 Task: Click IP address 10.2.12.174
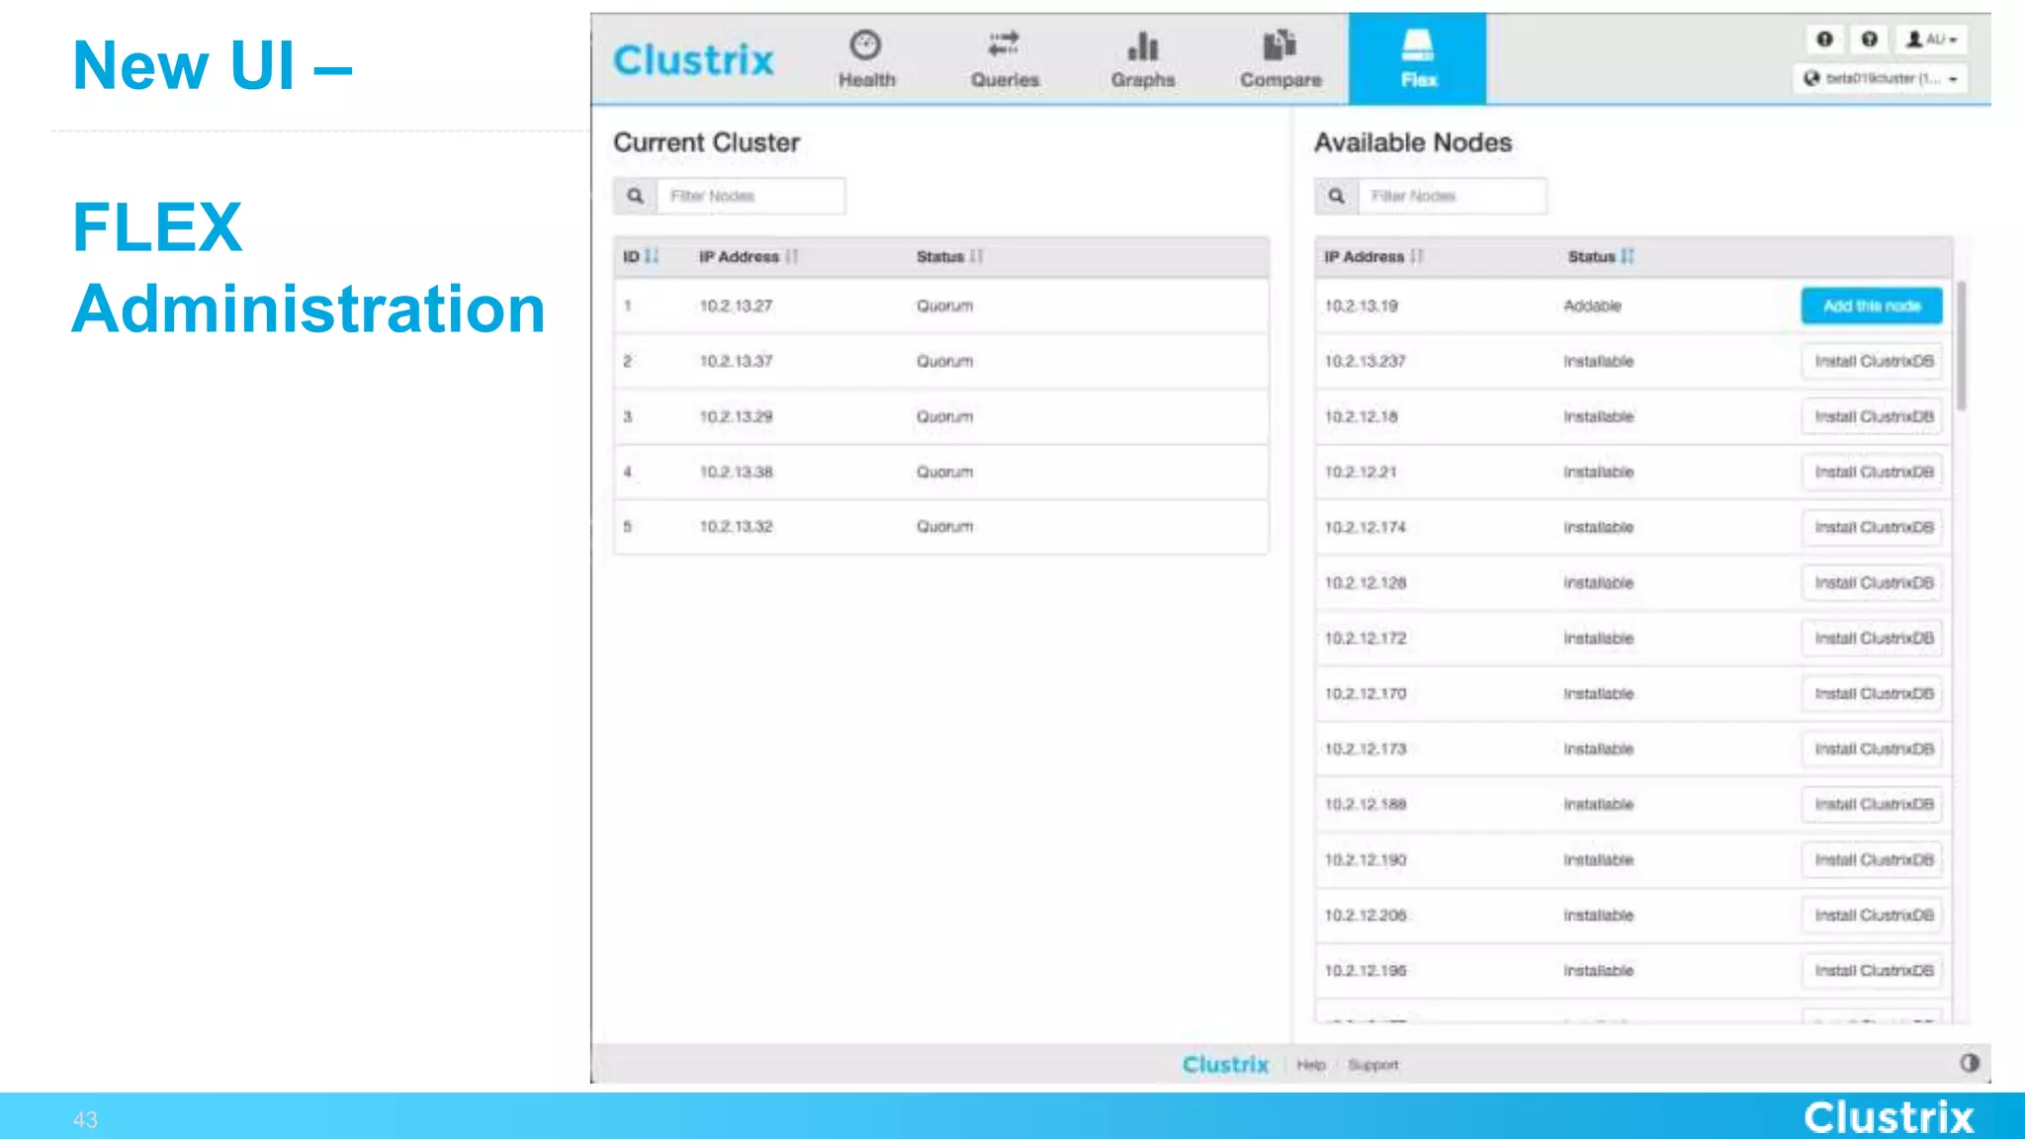pos(1365,527)
